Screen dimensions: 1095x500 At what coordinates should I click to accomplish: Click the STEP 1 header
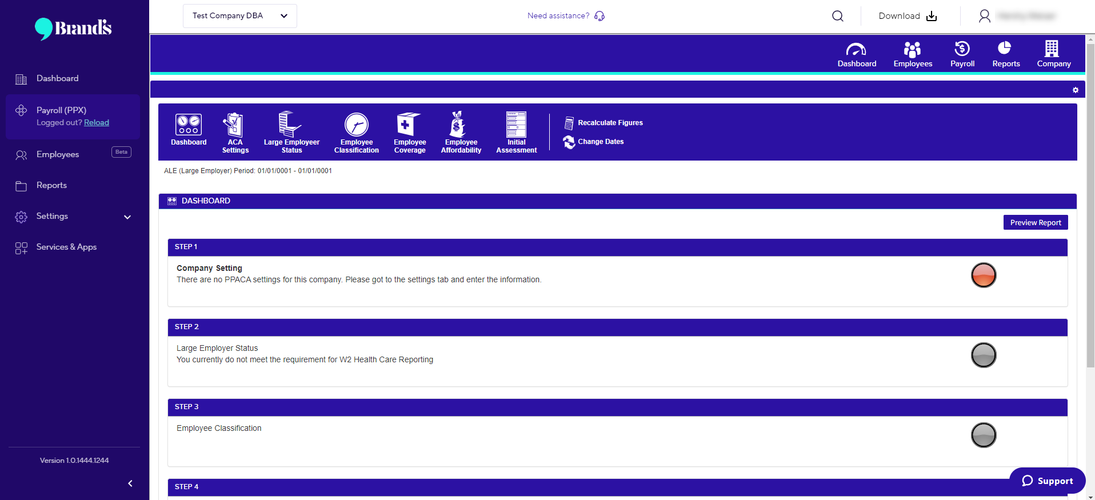point(617,247)
